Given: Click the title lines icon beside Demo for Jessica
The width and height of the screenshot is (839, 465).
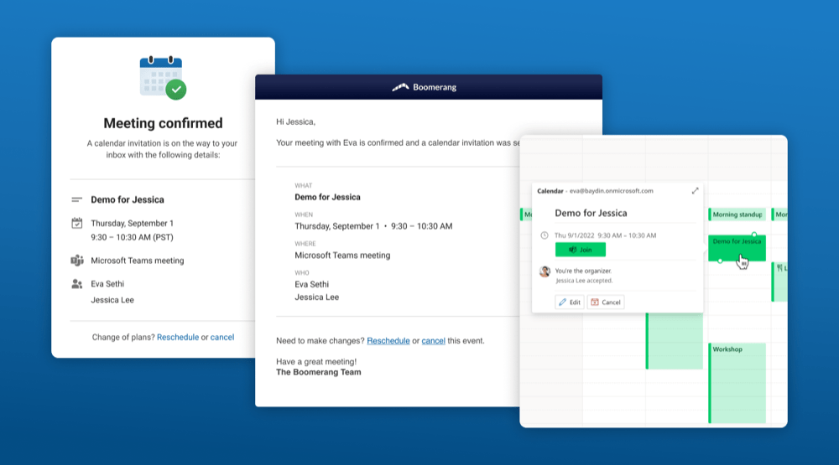Looking at the screenshot, I should pyautogui.click(x=77, y=200).
